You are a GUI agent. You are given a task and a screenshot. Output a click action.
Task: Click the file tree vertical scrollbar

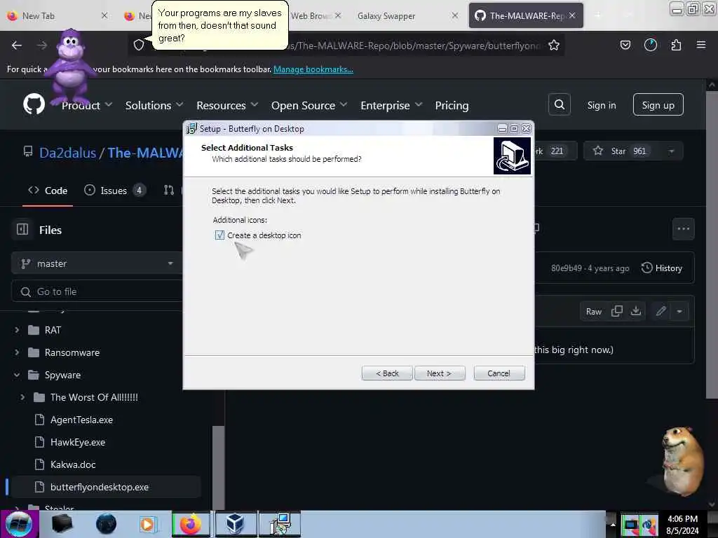219,467
